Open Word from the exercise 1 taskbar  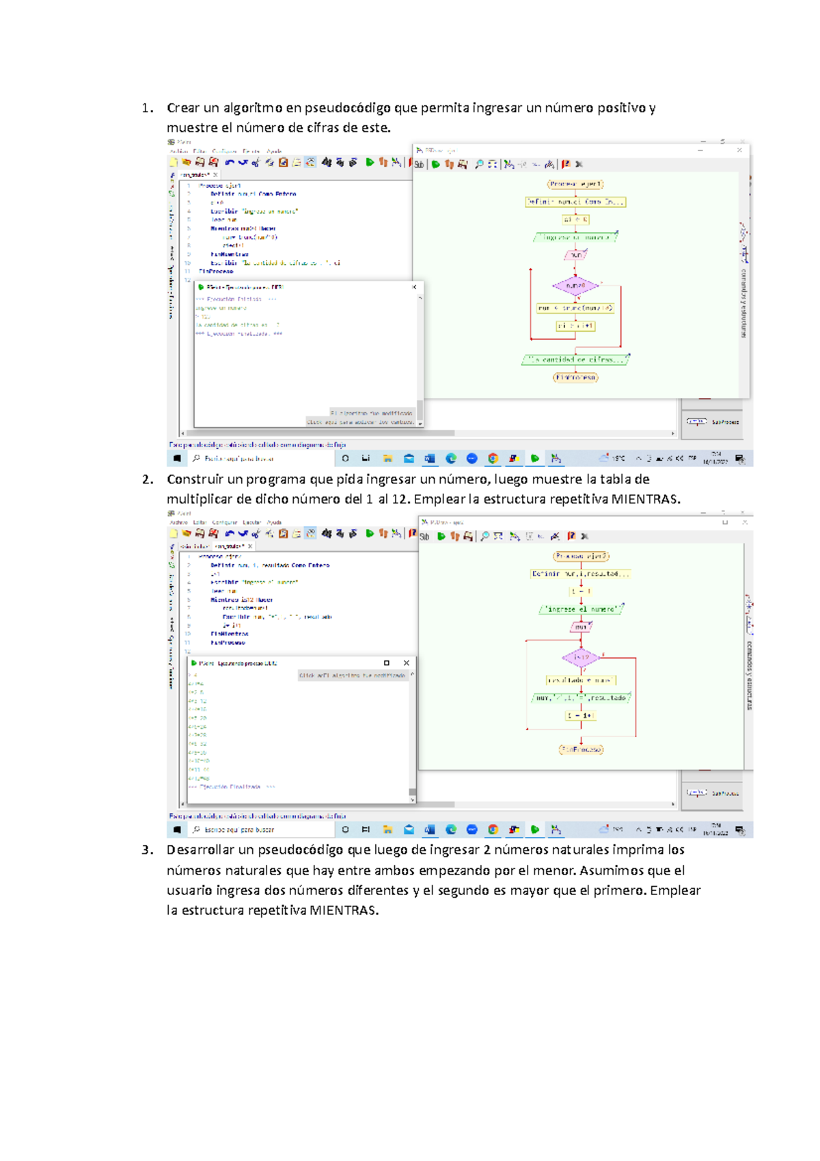pyautogui.click(x=430, y=459)
